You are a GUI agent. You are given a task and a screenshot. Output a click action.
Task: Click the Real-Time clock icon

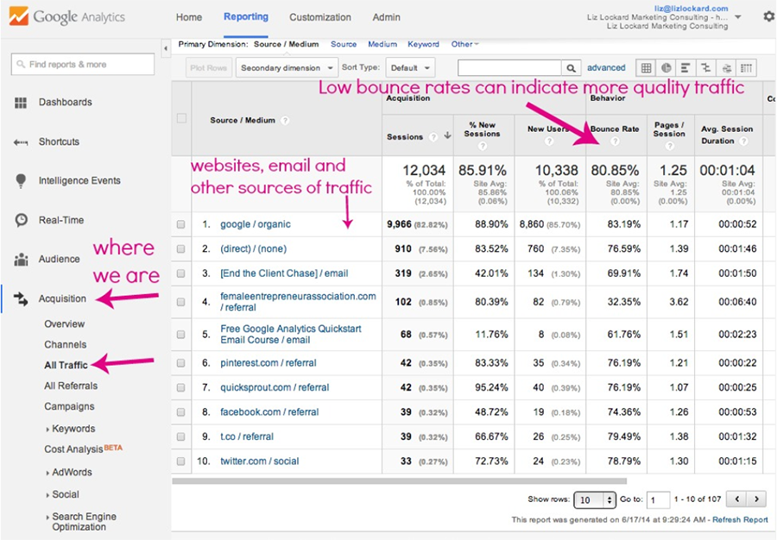[x=21, y=220]
